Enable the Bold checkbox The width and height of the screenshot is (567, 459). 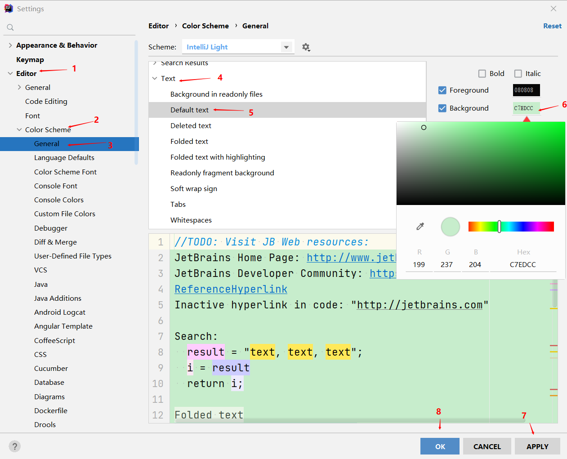(x=482, y=74)
